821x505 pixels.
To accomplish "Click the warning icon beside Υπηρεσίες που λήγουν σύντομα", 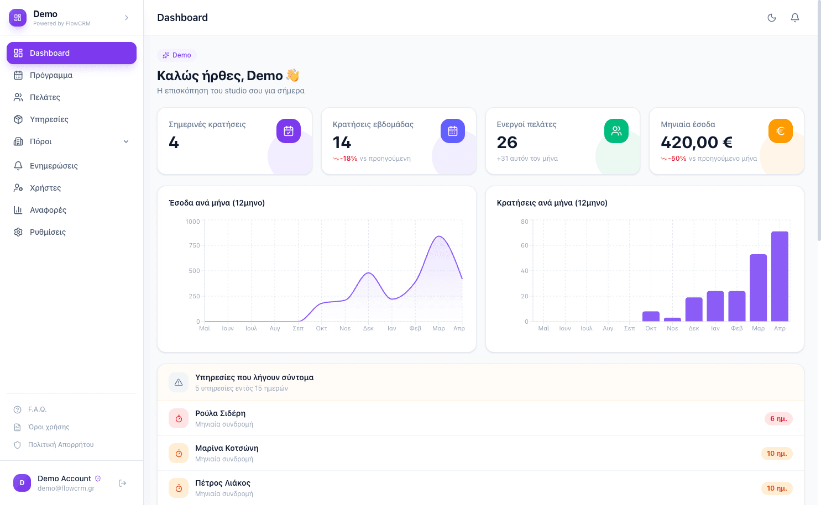I will click(179, 382).
